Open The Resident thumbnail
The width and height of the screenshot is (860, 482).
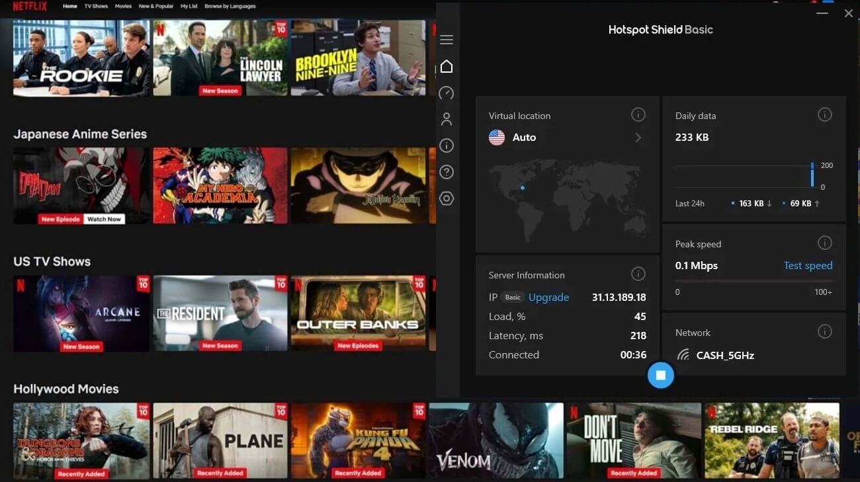click(x=220, y=313)
